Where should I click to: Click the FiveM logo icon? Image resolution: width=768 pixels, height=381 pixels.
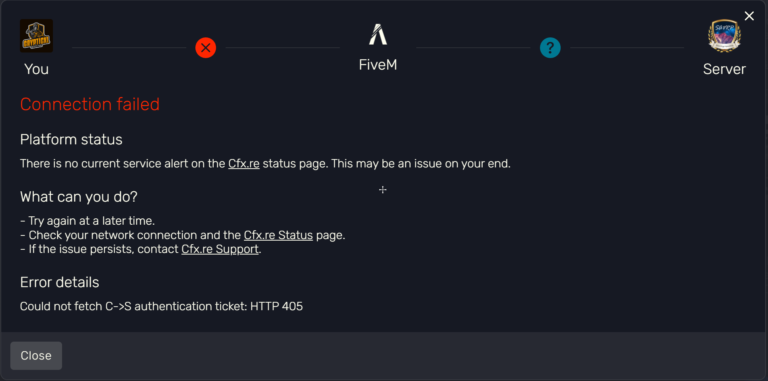378,34
